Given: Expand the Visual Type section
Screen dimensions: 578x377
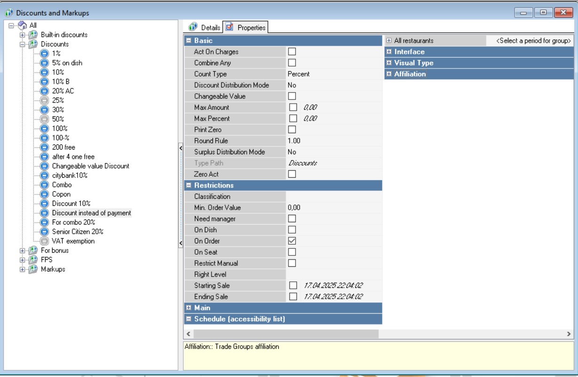Looking at the screenshot, I should (389, 63).
